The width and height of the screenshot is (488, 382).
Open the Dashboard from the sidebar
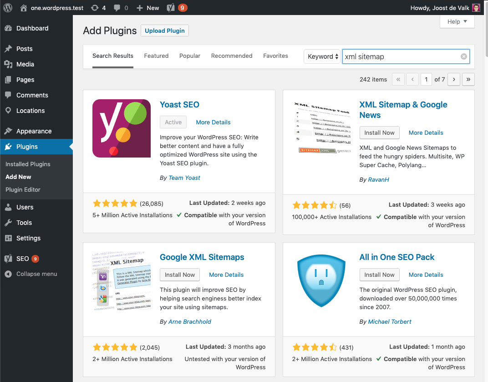tap(32, 28)
